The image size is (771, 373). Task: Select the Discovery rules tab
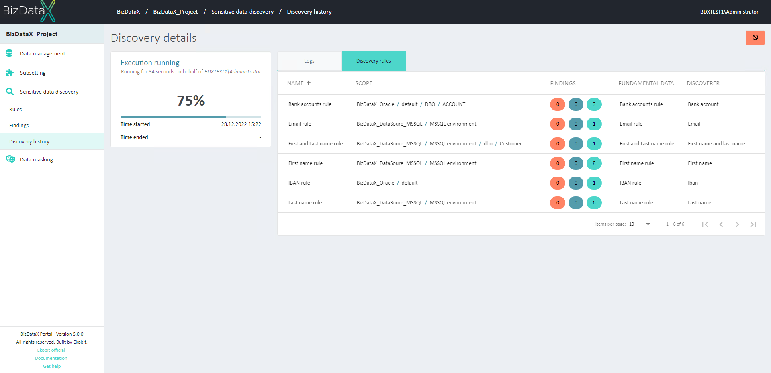373,61
